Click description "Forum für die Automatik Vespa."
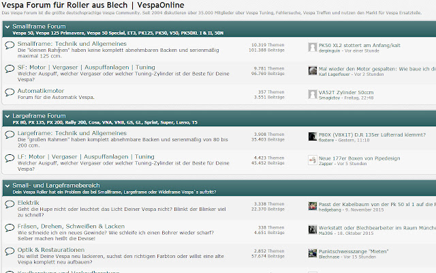The width and height of the screenshot is (436, 273). tap(56, 98)
